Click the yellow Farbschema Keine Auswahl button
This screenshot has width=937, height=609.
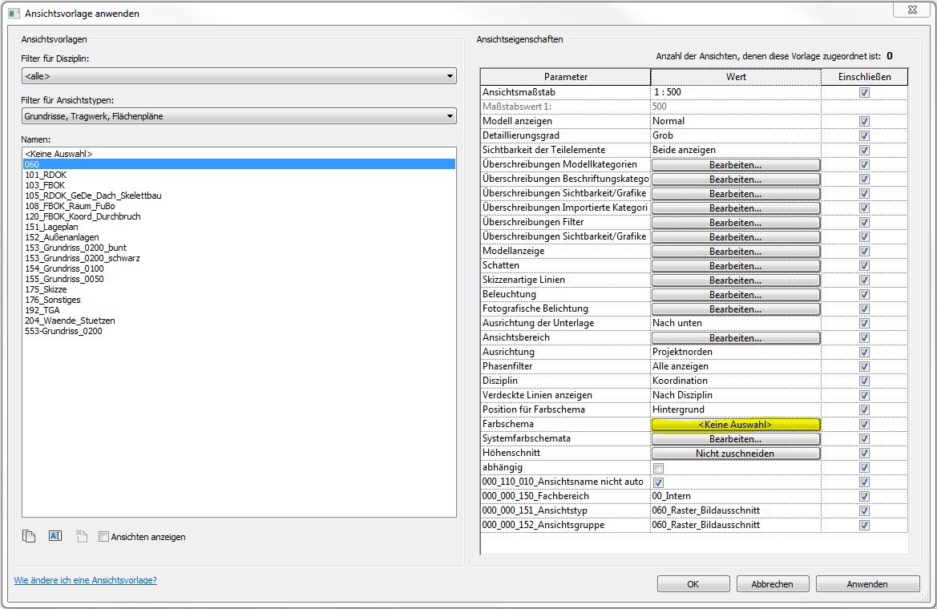click(x=735, y=424)
